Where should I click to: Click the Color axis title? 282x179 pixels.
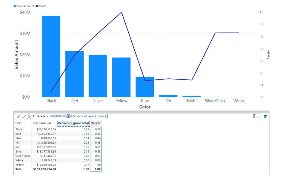click(145, 107)
